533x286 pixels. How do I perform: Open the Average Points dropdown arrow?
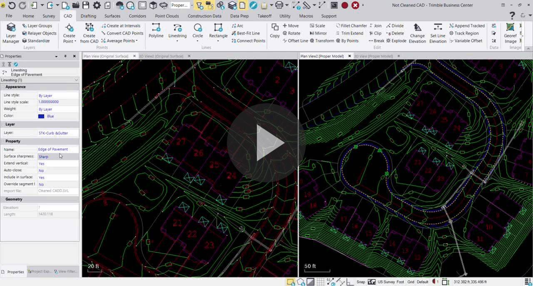[x=137, y=41]
